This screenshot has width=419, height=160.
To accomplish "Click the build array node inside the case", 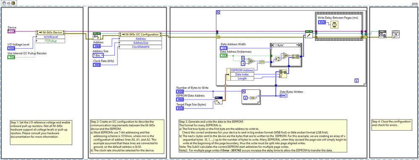I will point(296,56).
